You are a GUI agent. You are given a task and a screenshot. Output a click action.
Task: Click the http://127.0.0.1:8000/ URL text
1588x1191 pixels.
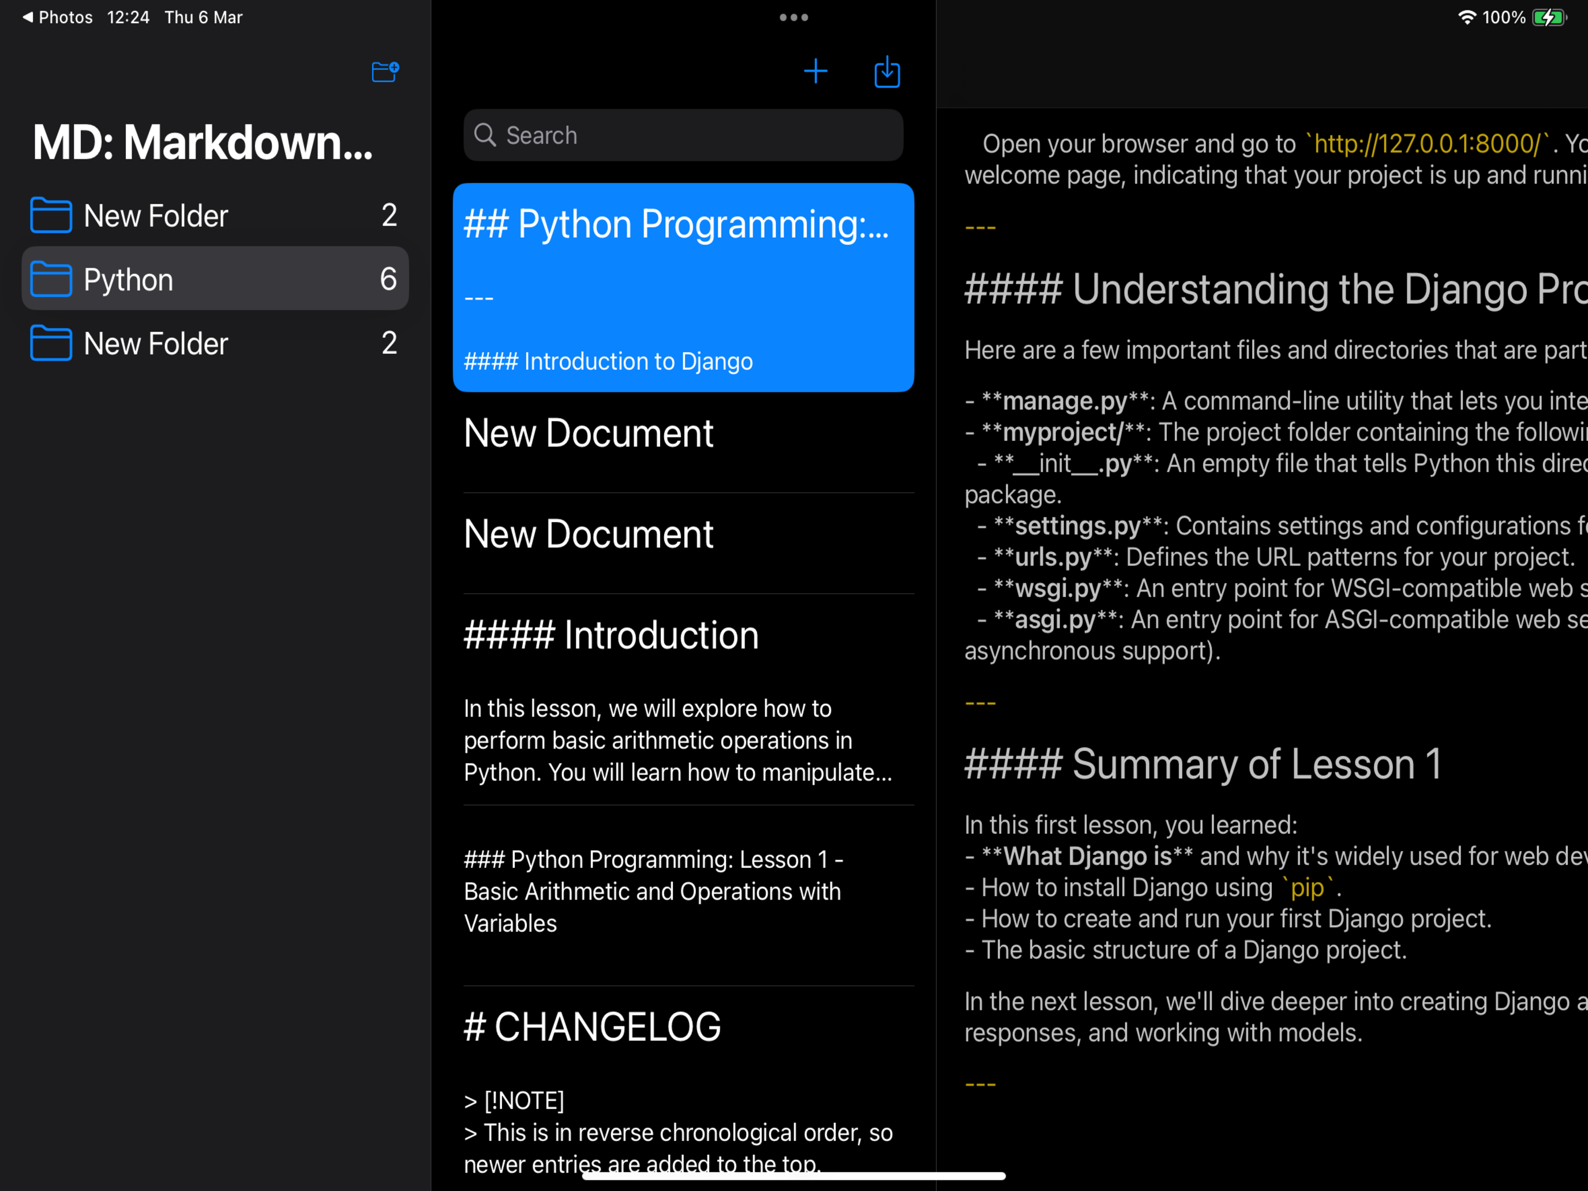[x=1427, y=144]
